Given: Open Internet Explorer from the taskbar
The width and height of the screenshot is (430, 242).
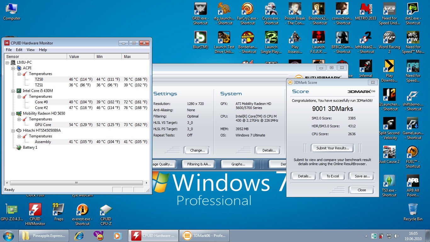Looking at the screenshot, I should tap(79, 236).
